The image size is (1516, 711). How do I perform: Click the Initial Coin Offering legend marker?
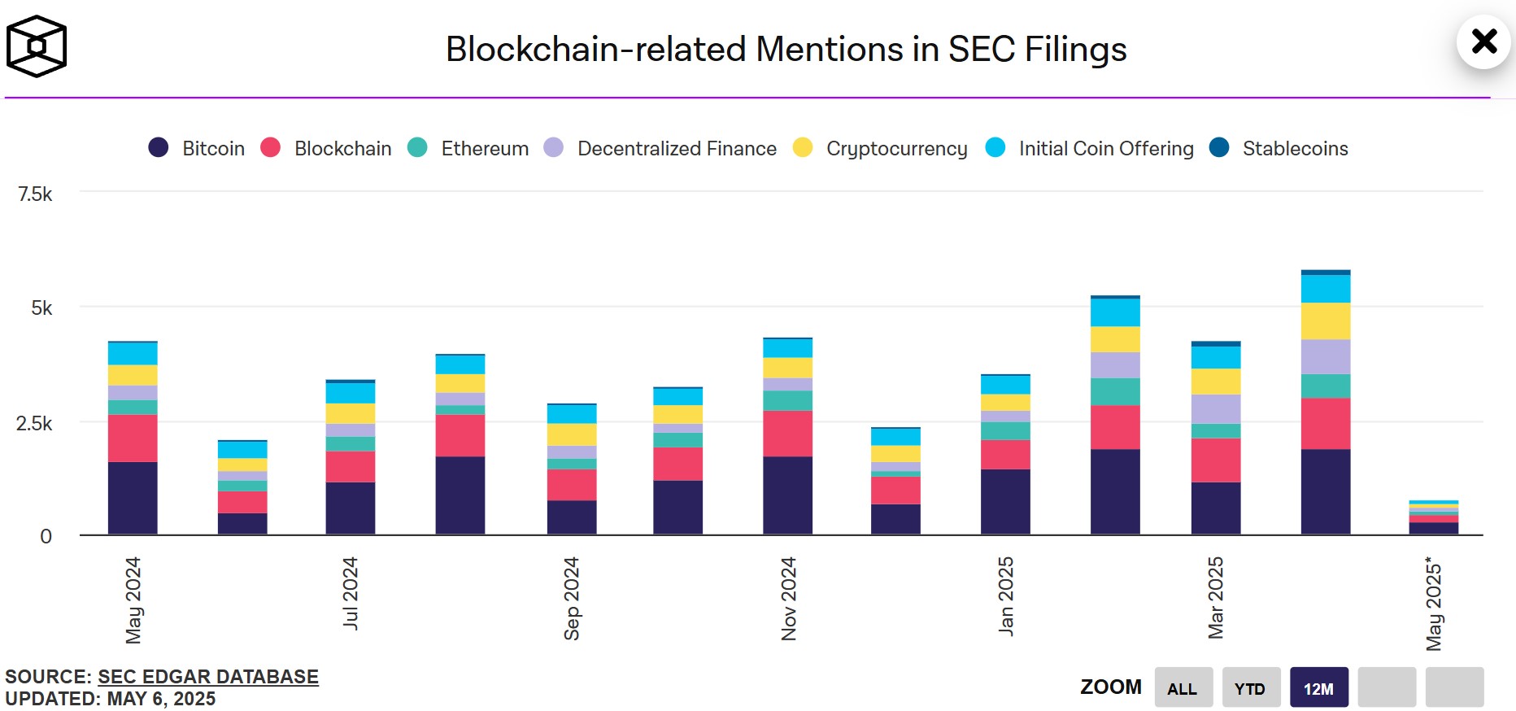click(996, 149)
